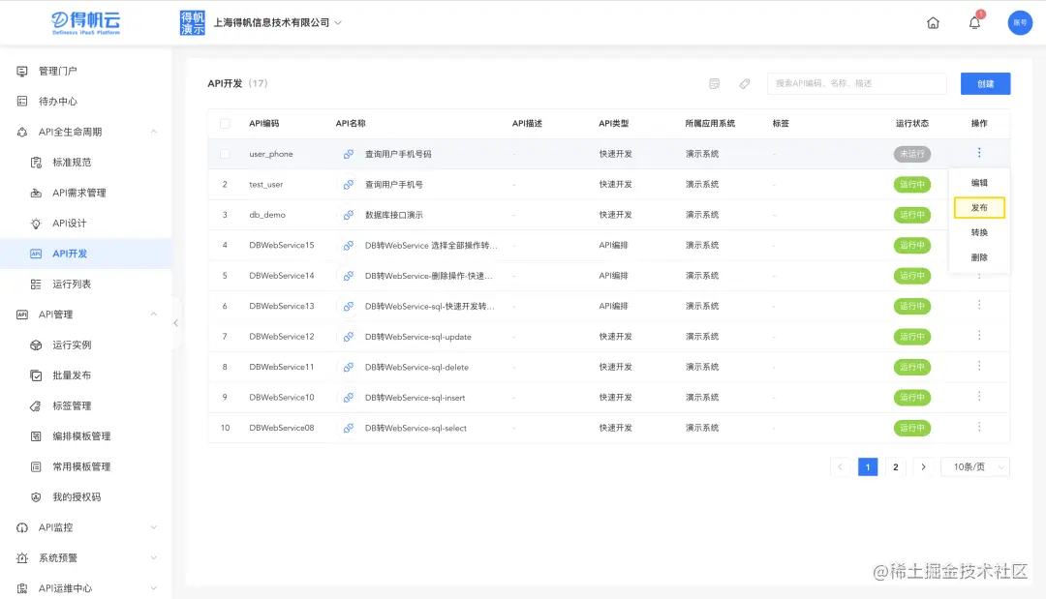Image resolution: width=1046 pixels, height=599 pixels.
Task: Select 删除 from the actions menu
Action: 979,259
